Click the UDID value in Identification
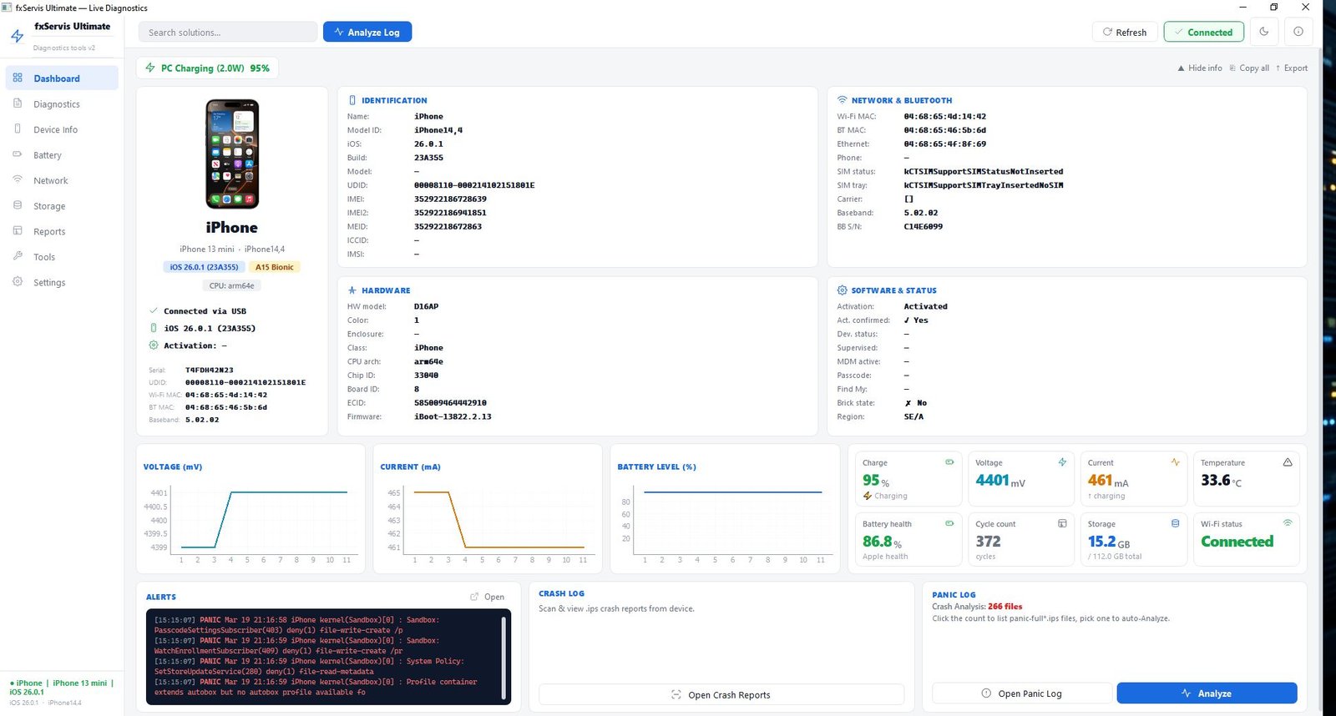 tap(474, 185)
